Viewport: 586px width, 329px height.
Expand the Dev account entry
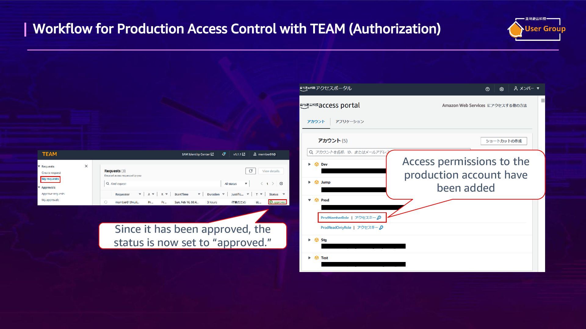tap(309, 164)
